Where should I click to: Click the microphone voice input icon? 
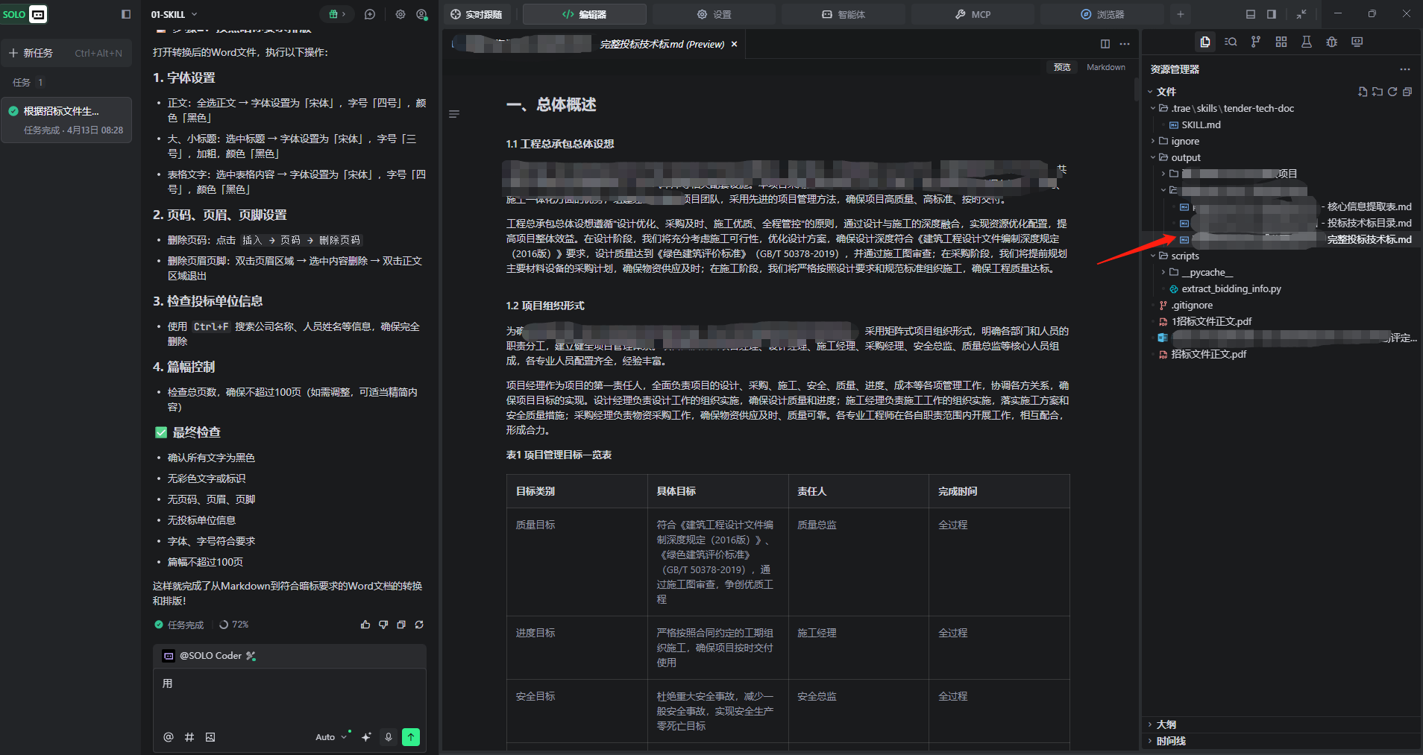(389, 737)
